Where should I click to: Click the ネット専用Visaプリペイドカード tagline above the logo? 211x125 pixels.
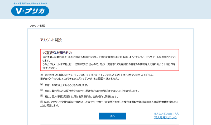click(30, 3)
